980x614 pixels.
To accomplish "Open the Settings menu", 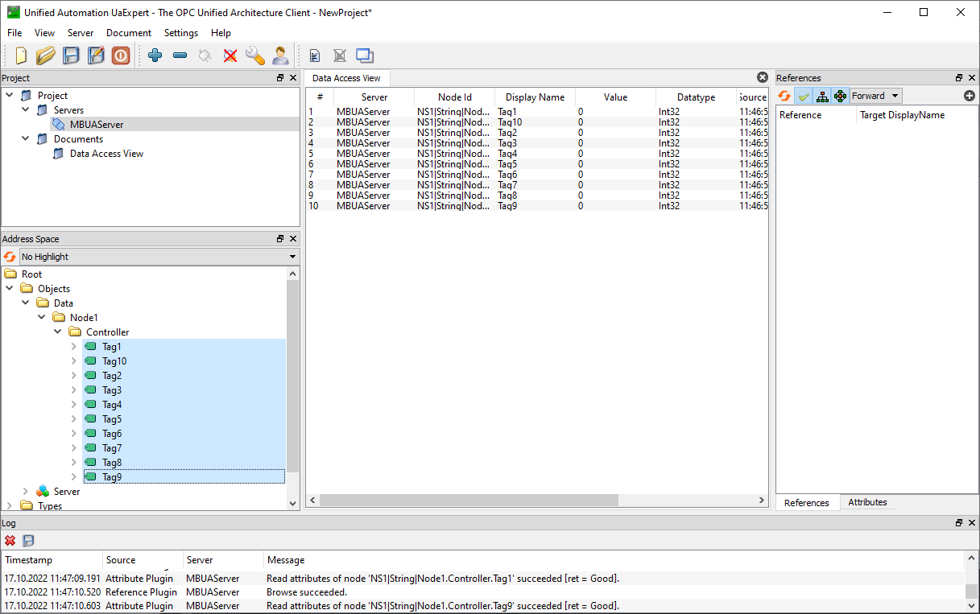I will click(x=181, y=33).
